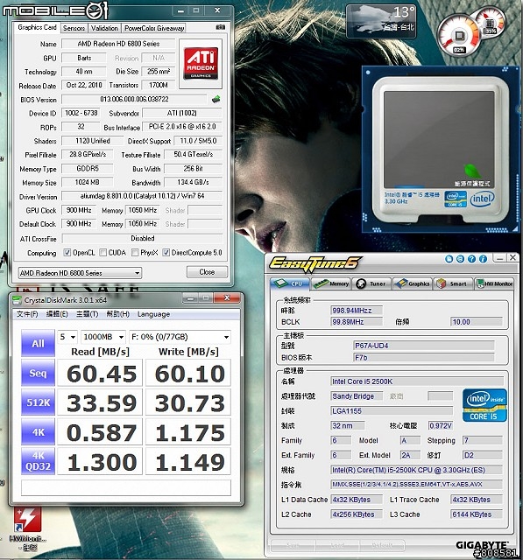Select the Tuner tab in EasyTune6

(372, 283)
